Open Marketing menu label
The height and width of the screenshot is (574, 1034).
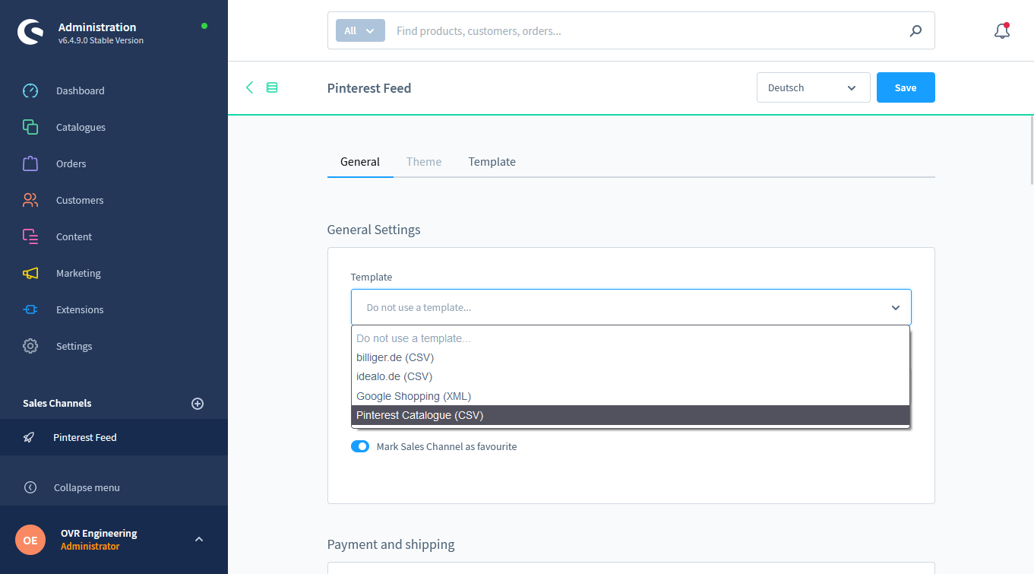tap(78, 273)
